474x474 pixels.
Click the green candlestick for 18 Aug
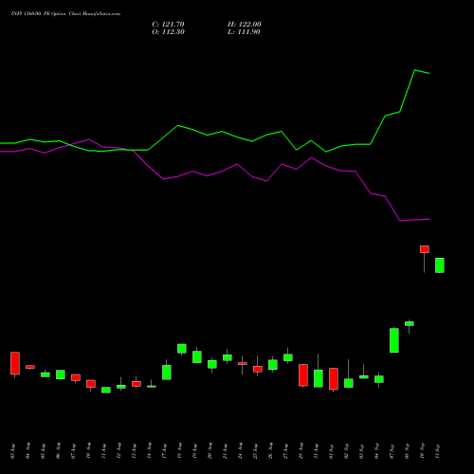click(x=182, y=349)
